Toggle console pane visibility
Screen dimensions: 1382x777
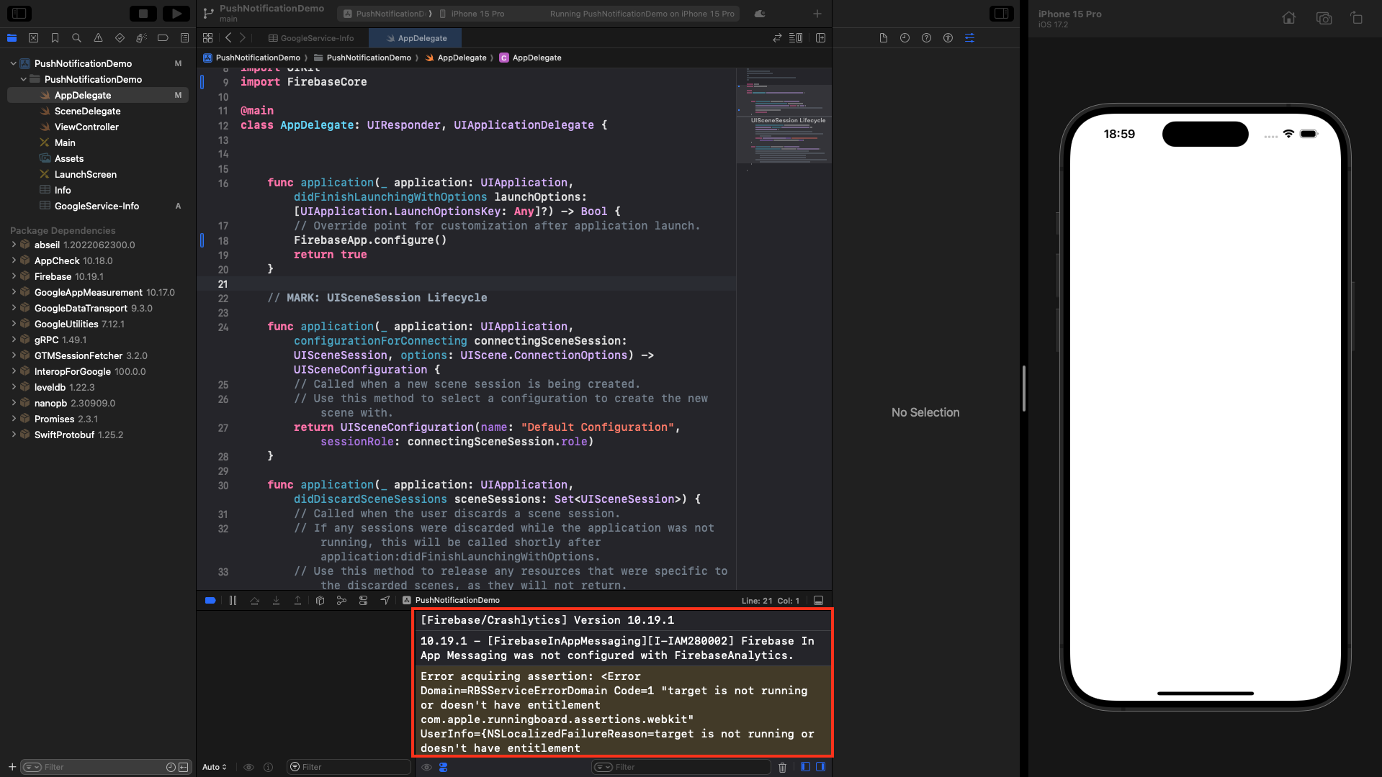click(x=821, y=767)
